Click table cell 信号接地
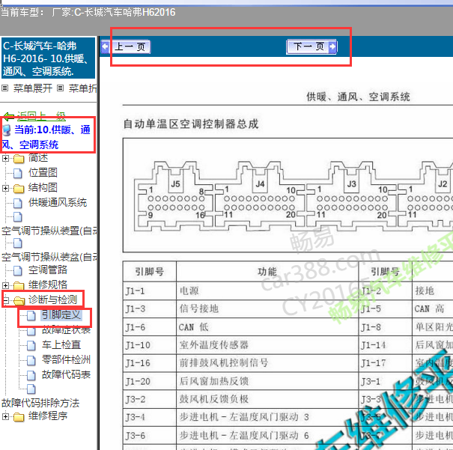The width and height of the screenshot is (453, 450). coord(267,308)
